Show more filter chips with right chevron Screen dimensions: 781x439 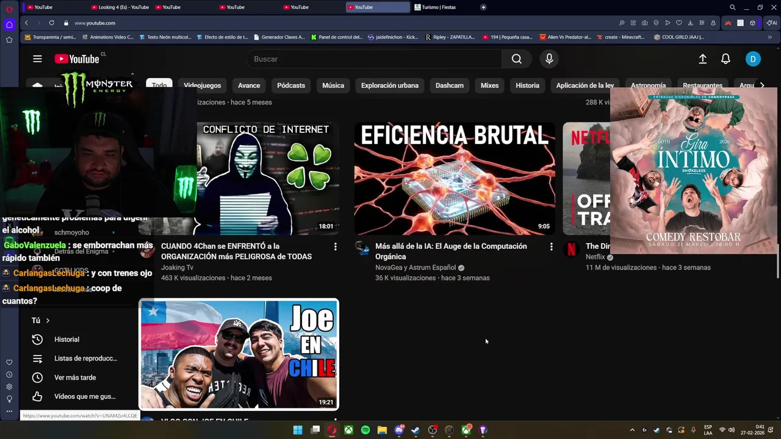coord(762,85)
